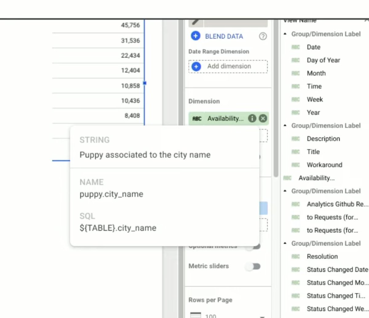Click the ABC icon beside Year field
The width and height of the screenshot is (369, 318).
pos(296,112)
